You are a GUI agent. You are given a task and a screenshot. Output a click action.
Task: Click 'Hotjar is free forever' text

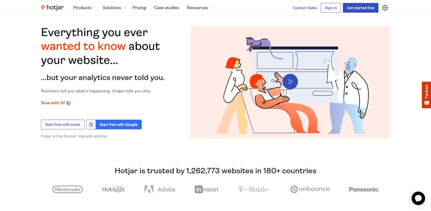74,136
